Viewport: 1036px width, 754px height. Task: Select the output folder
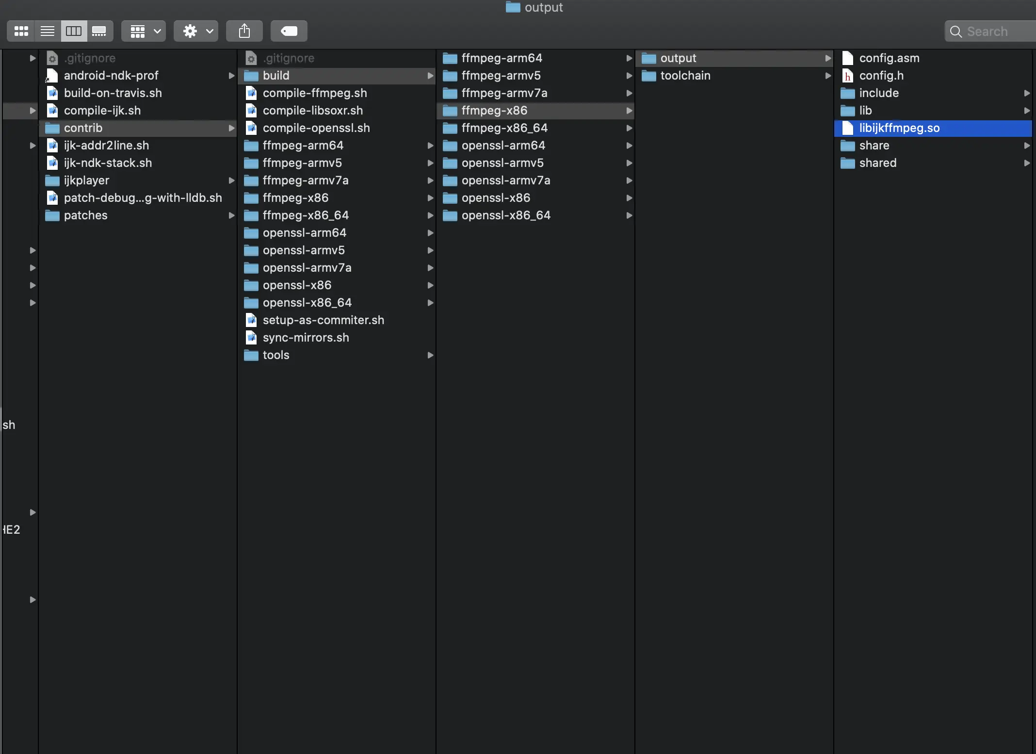(x=734, y=58)
